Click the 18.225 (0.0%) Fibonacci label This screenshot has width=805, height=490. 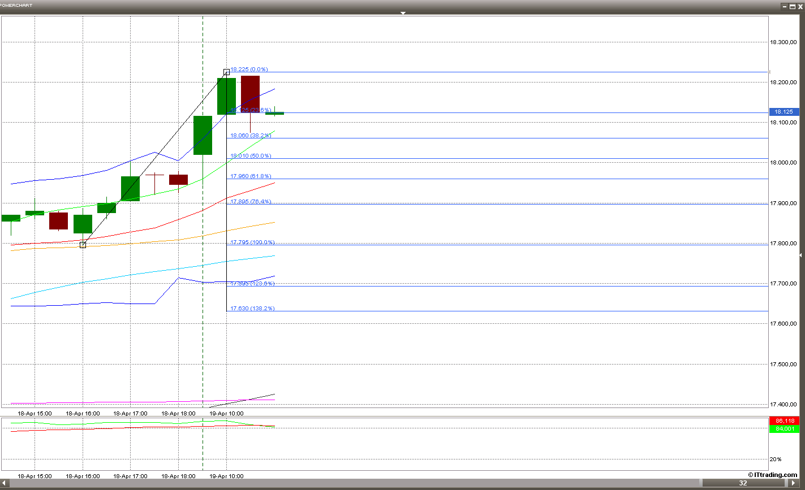249,69
